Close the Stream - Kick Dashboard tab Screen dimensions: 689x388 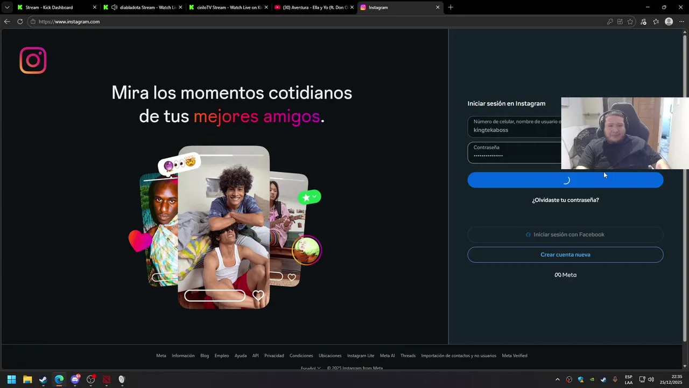[95, 8]
